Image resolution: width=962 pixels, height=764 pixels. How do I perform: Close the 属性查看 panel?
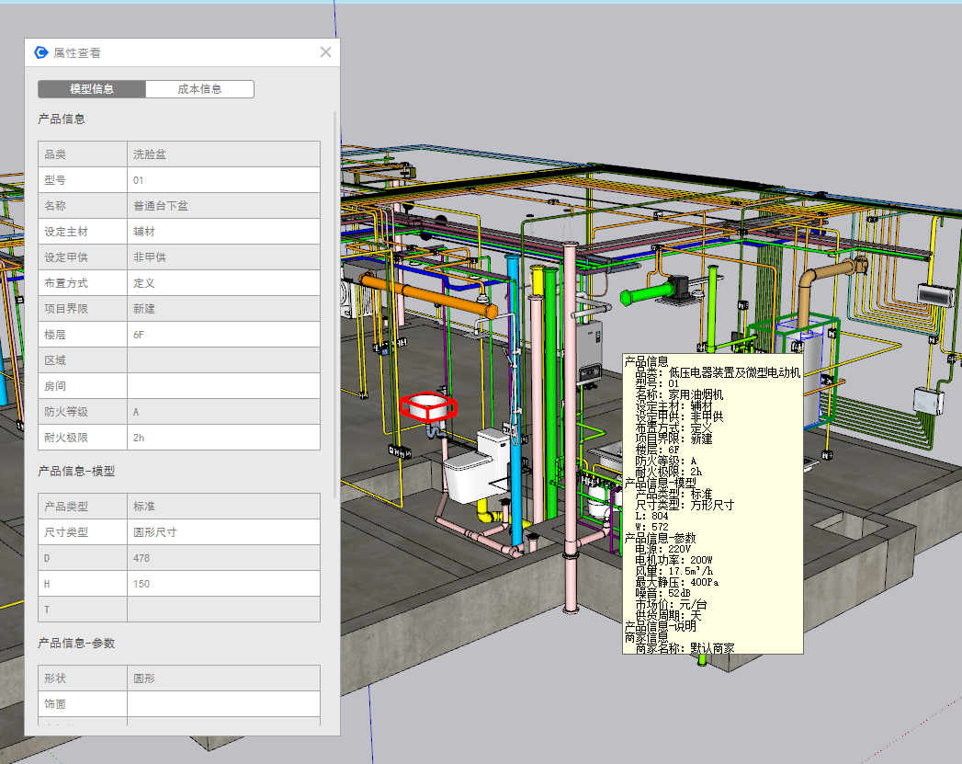click(325, 52)
